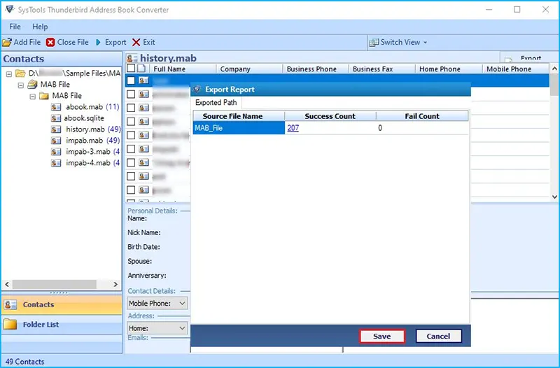The height and width of the screenshot is (368, 560).
Task: Toggle the select-all checkbox in grid header
Action: 131,68
